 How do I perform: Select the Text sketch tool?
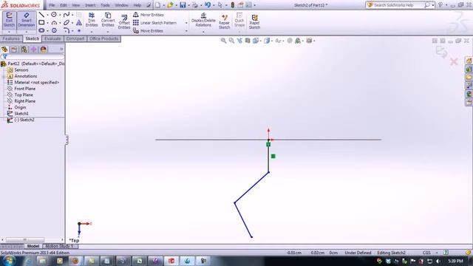(79, 23)
